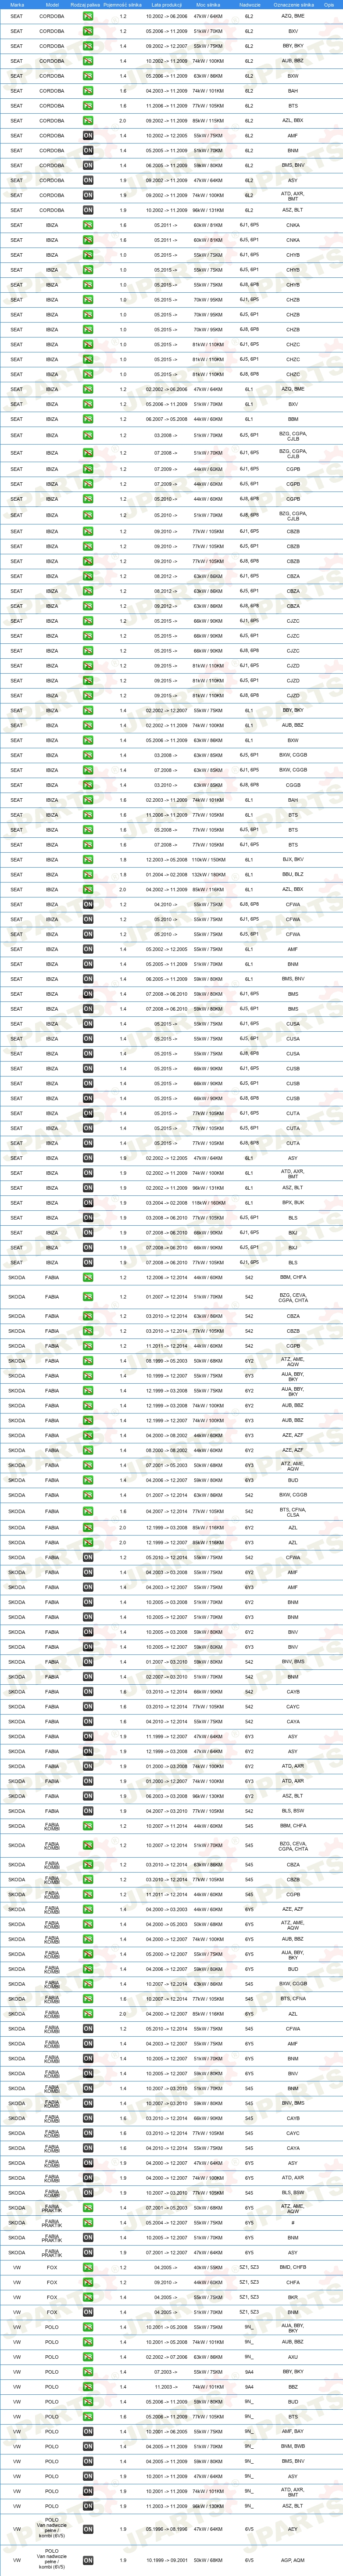Screen dimensions: 343x2576
Task: Click petrol icon in Cordoba BXV row
Action: point(88,31)
